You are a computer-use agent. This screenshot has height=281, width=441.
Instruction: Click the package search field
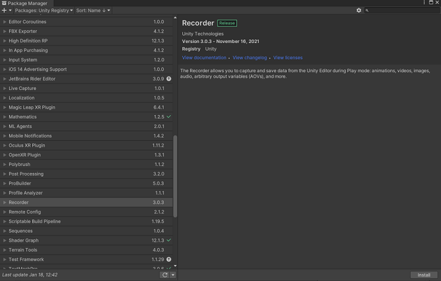(x=402, y=10)
